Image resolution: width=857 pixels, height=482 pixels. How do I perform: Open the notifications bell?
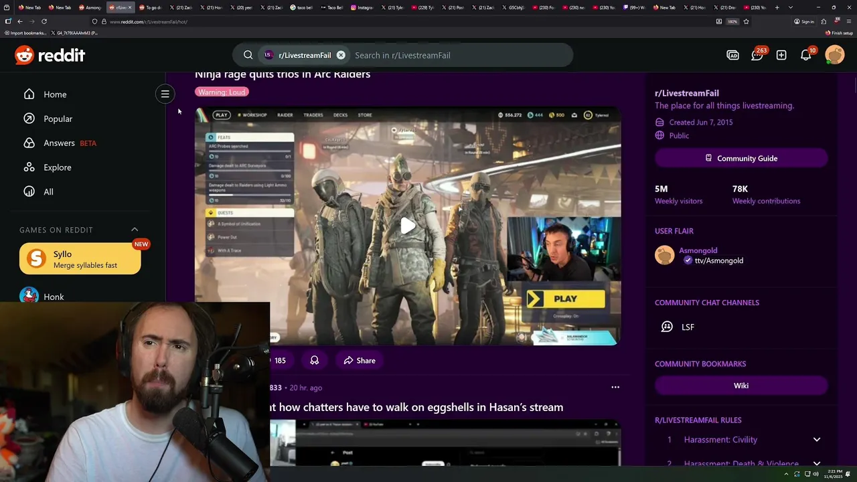(x=806, y=55)
